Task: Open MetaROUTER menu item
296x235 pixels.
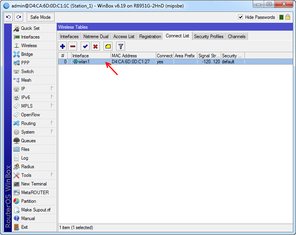Action: coord(34,193)
